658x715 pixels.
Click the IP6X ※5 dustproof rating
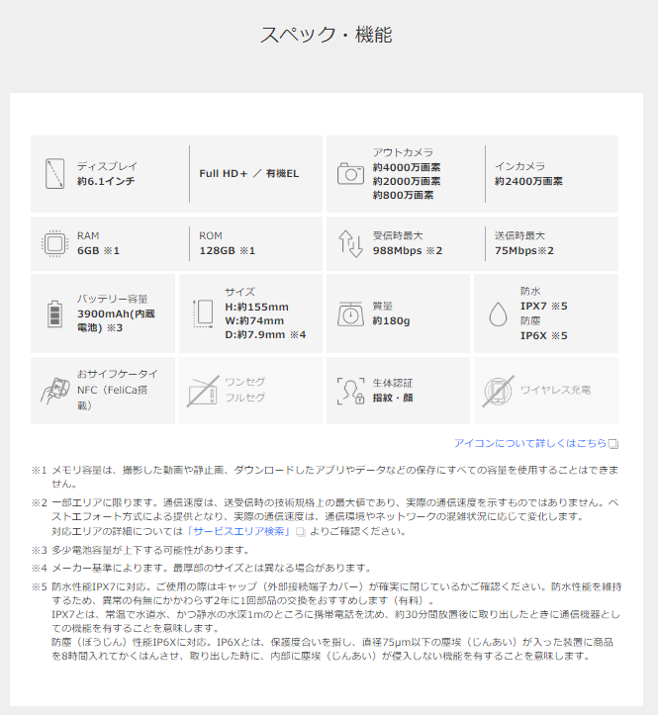(x=544, y=335)
